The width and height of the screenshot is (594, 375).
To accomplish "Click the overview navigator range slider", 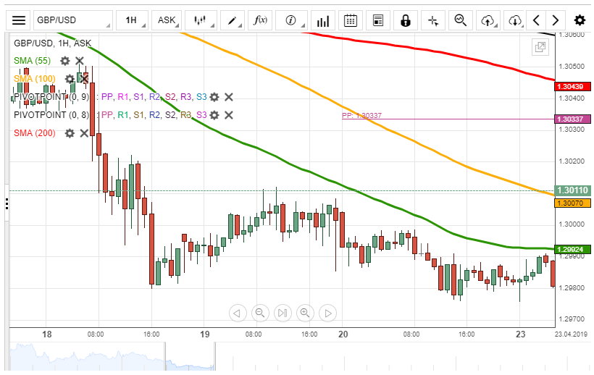I will pos(190,356).
